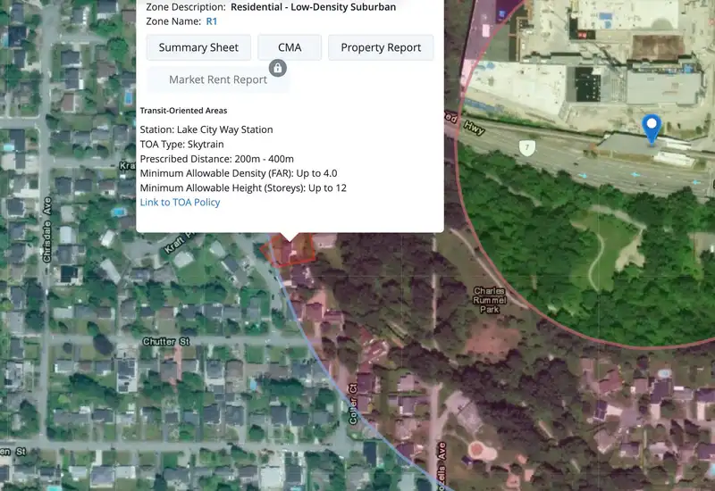Open the CMA report
Viewport: 715px width, 491px height.
click(290, 47)
